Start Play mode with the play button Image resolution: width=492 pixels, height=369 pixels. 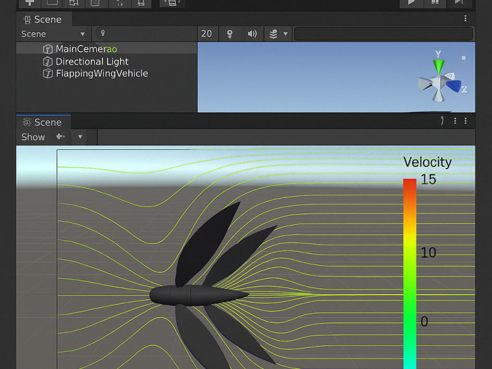pyautogui.click(x=411, y=3)
